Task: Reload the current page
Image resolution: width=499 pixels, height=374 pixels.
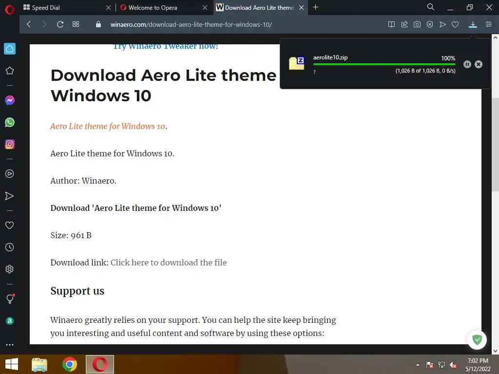Action: point(60,24)
